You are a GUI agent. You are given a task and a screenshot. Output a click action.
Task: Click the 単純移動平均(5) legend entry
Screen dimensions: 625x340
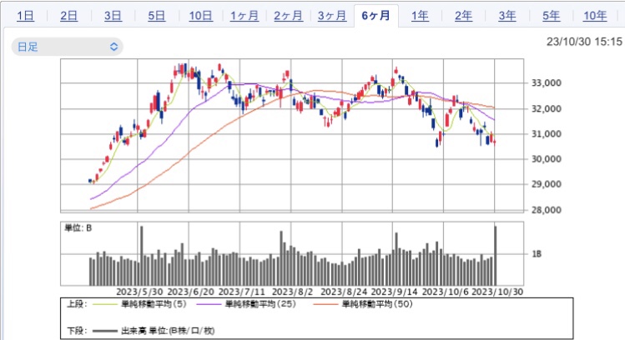tap(154, 304)
